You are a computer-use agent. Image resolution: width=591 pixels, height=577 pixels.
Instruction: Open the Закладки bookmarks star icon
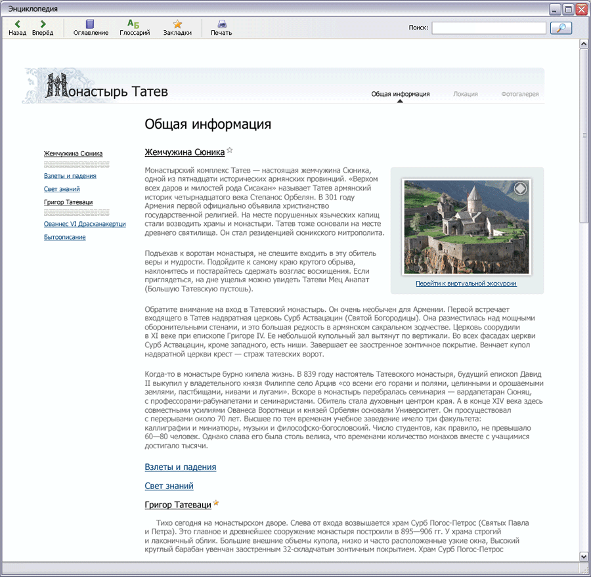coord(177,24)
